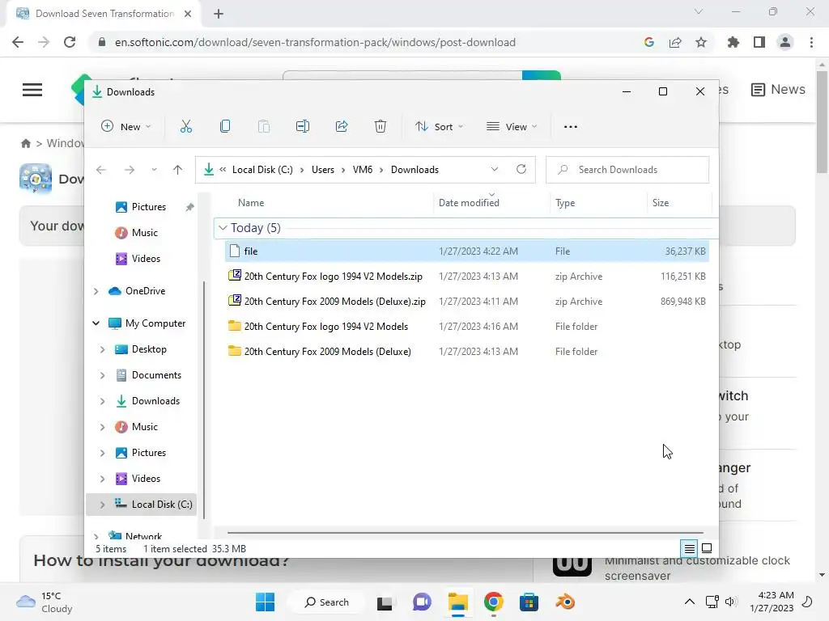Open Chat app icon on the taskbar
Screen dimensions: 829x621
click(421, 602)
